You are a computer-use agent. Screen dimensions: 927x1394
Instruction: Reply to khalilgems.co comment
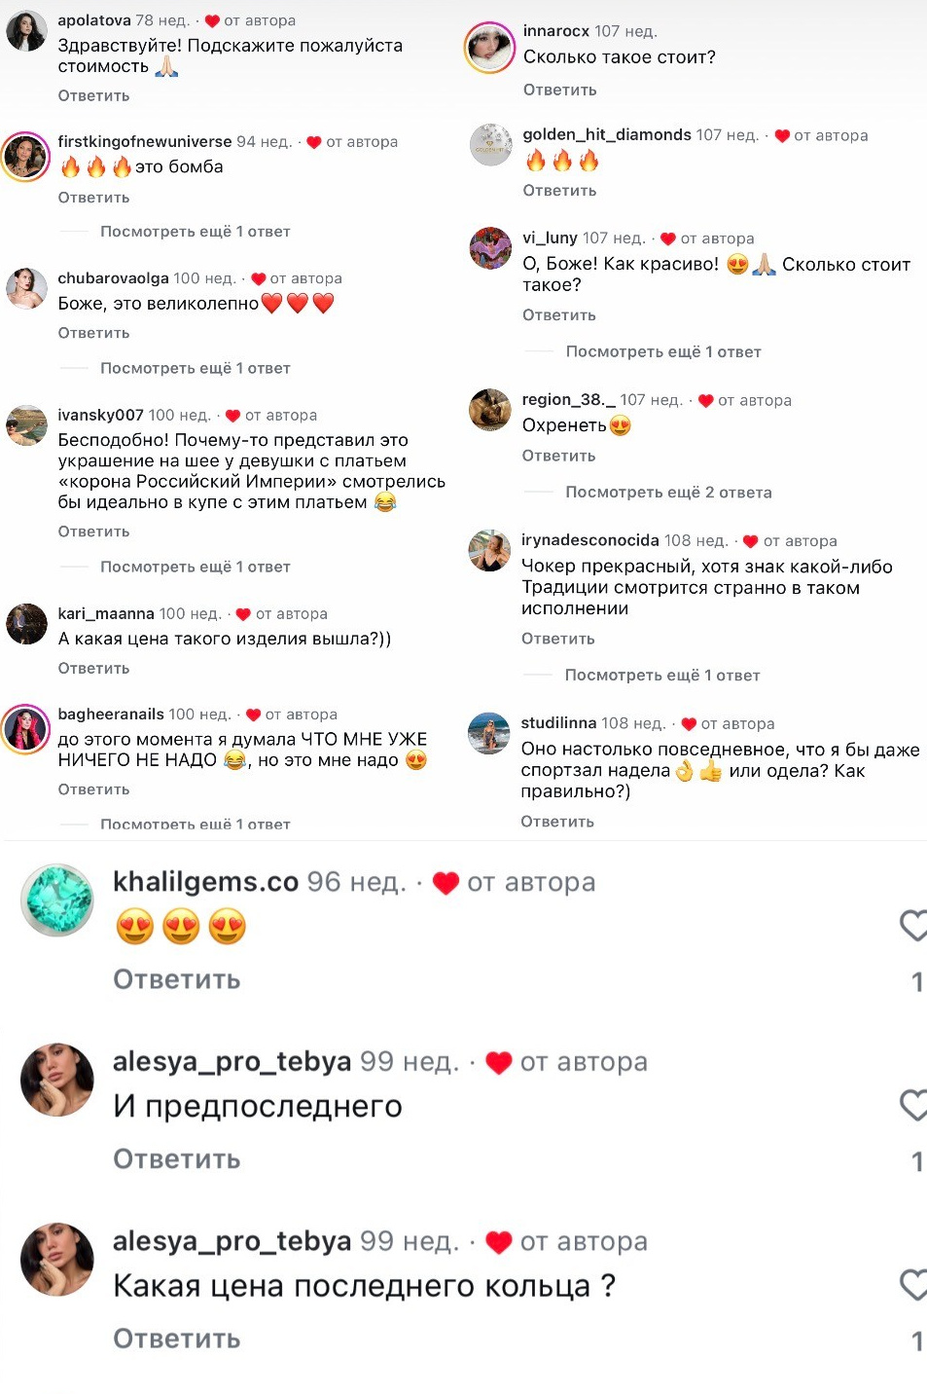coord(177,979)
